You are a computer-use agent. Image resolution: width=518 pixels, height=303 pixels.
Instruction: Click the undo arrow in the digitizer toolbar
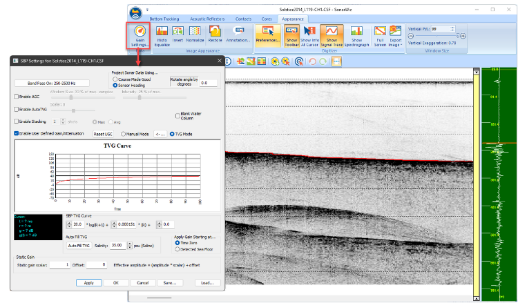point(312,61)
